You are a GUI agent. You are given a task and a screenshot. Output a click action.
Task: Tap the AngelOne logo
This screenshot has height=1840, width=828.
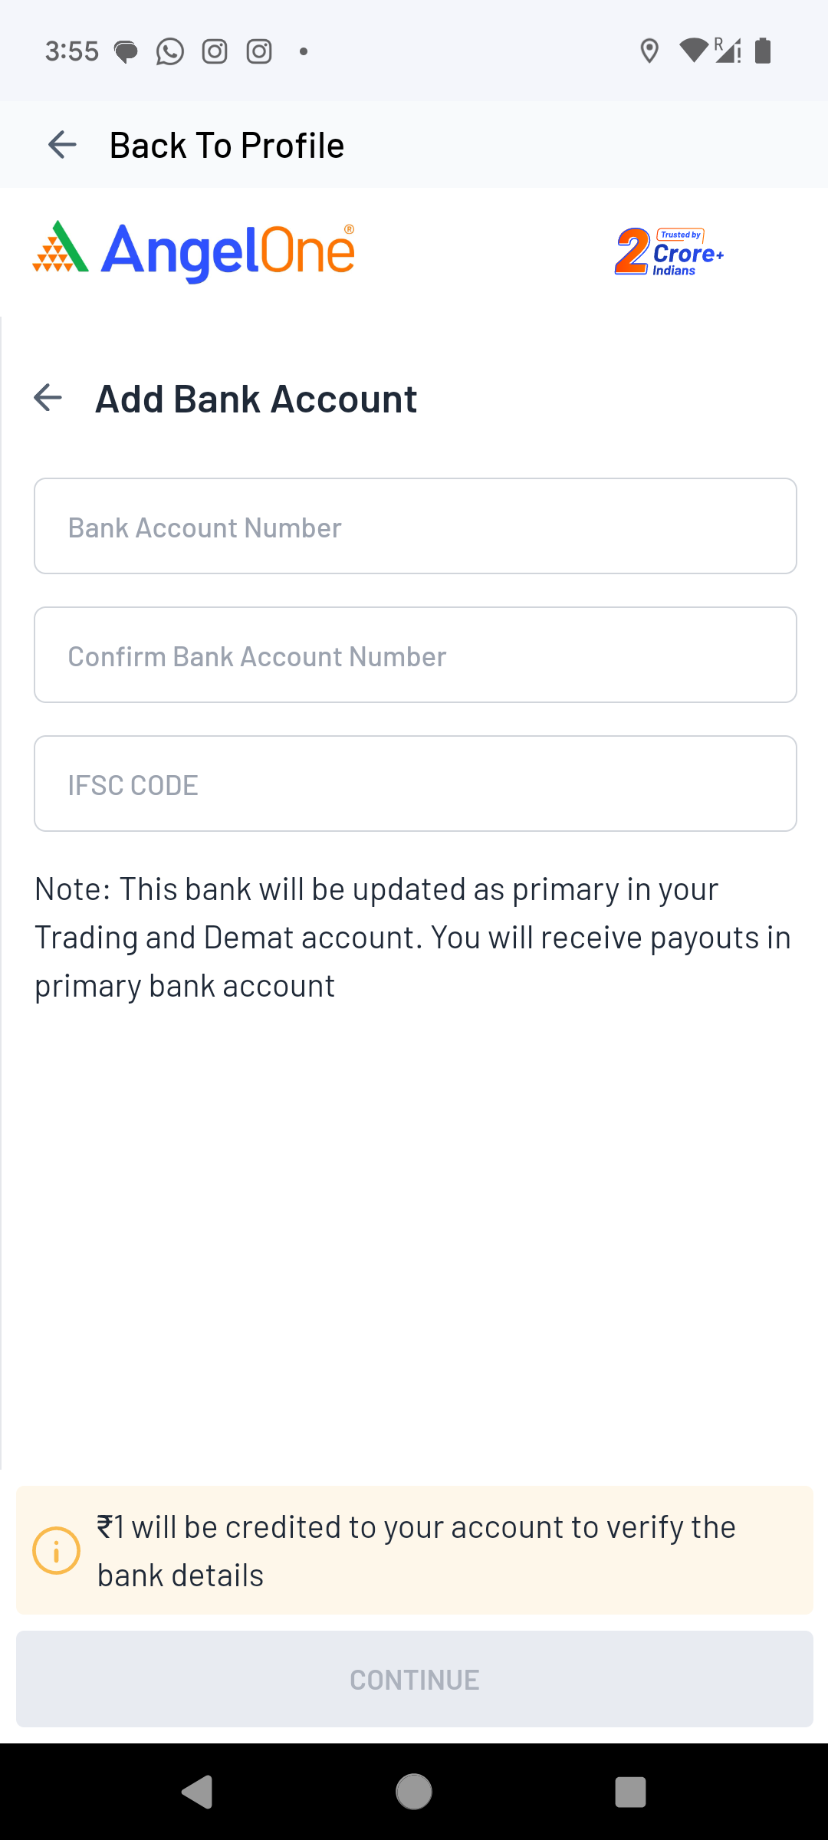coord(194,251)
